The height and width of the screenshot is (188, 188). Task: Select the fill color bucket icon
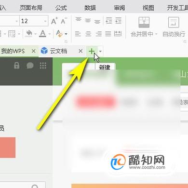pos(29,33)
